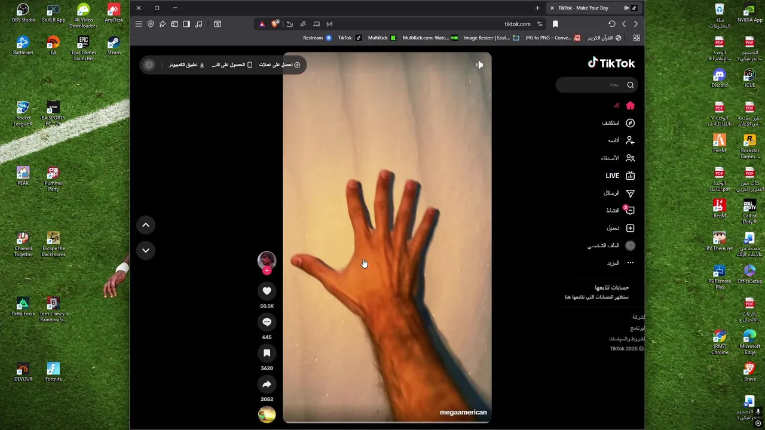Open the JPG to PNG bookmark
Viewport: 765px width, 430px height.
pos(553,38)
